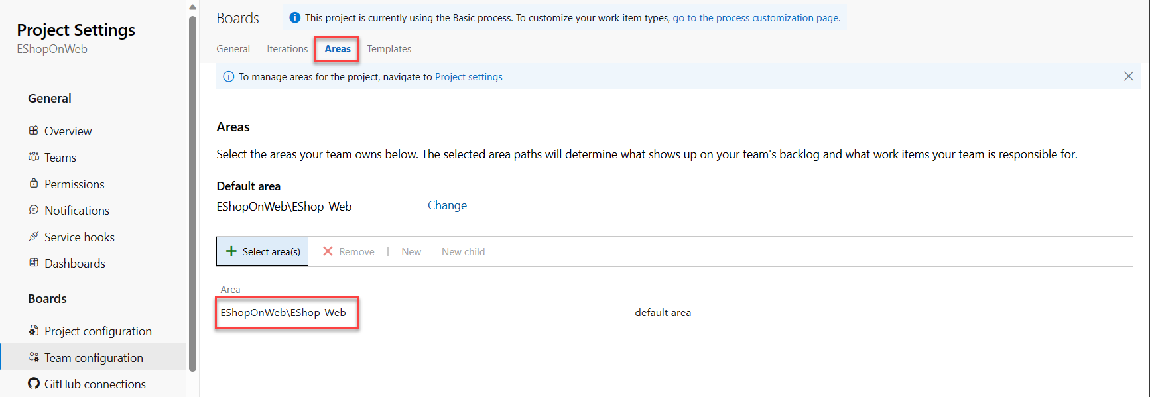Click the Teams icon in sidebar
1150x397 pixels.
click(x=34, y=157)
